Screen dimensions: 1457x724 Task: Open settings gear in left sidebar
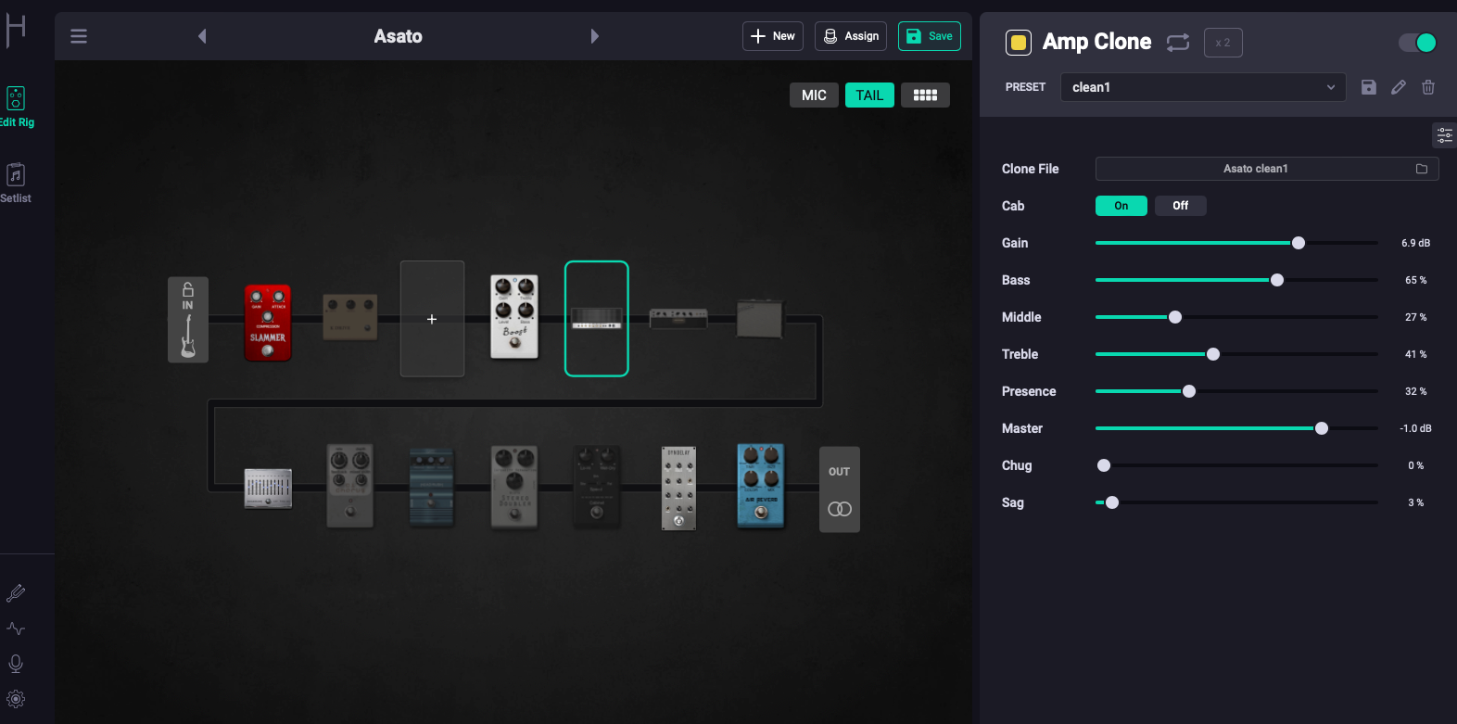[x=16, y=699]
